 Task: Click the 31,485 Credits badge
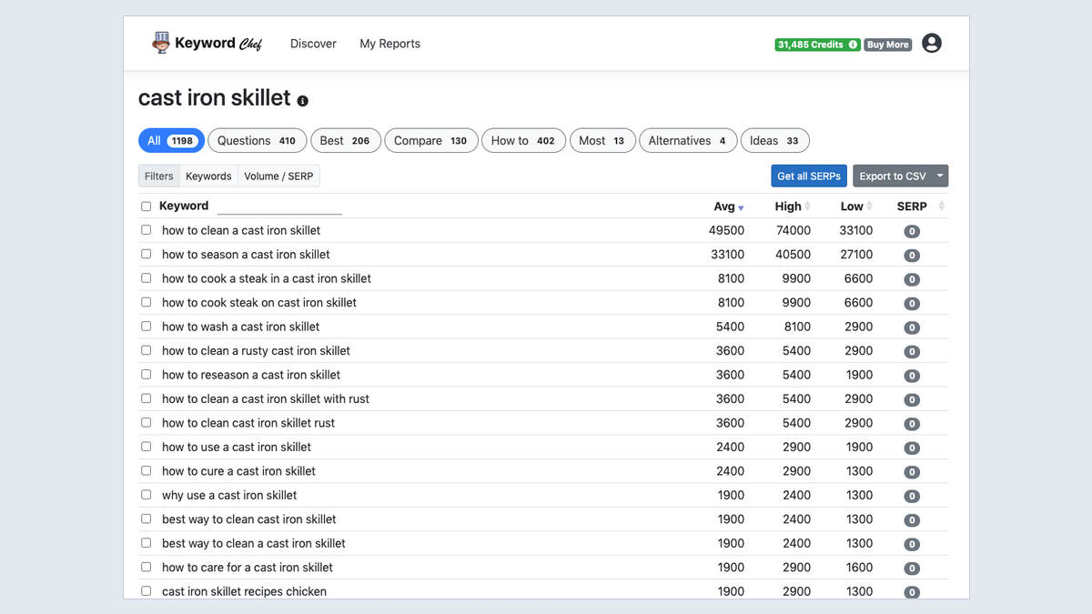(x=817, y=45)
